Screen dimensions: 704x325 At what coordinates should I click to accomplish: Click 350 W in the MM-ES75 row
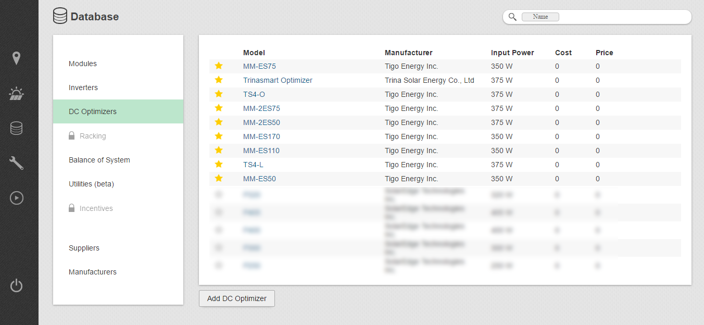[502, 66]
